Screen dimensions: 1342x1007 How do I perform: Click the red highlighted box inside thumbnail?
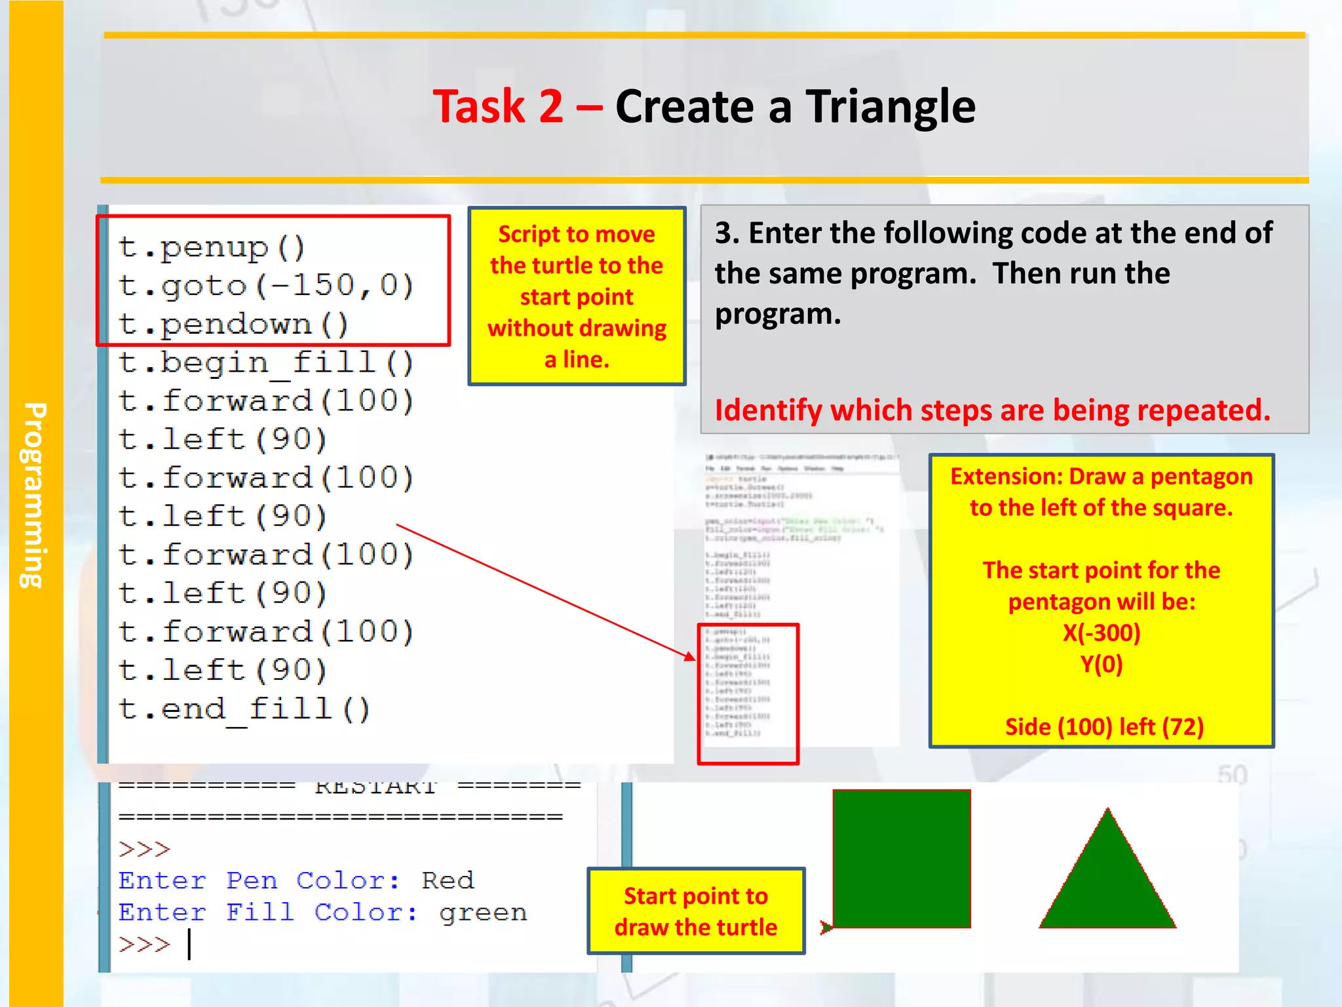(x=748, y=694)
